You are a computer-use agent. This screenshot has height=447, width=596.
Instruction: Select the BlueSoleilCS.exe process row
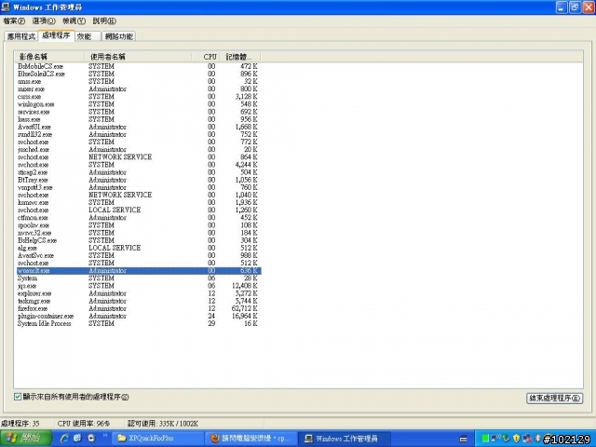point(138,74)
